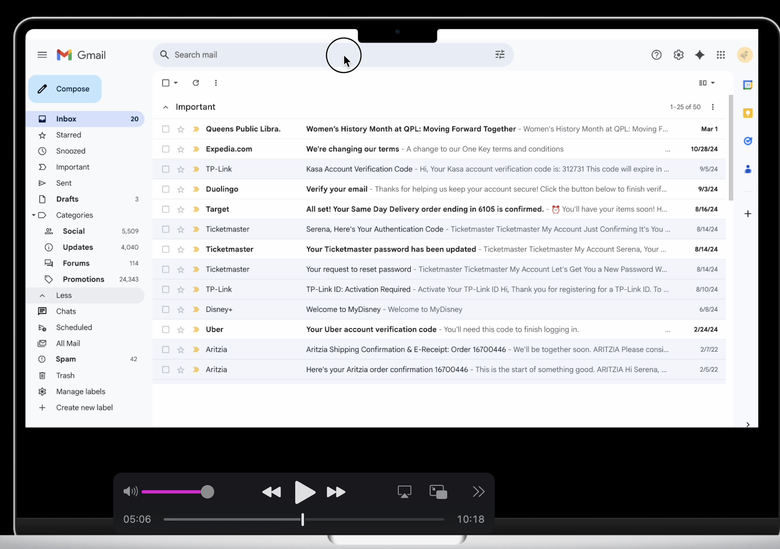780x549 pixels.
Task: Create new label
Action: 85,408
